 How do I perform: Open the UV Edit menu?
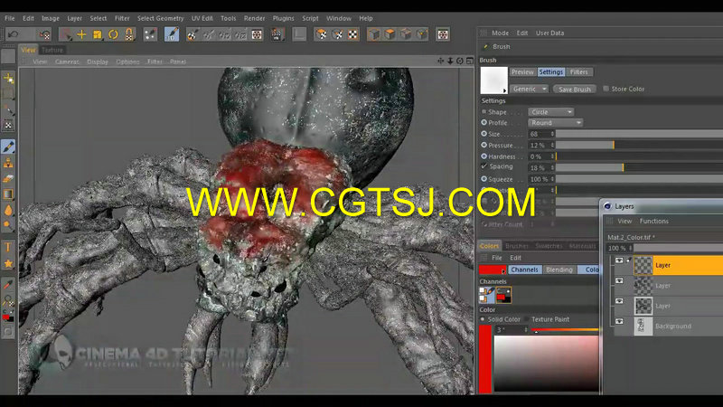pyautogui.click(x=202, y=18)
